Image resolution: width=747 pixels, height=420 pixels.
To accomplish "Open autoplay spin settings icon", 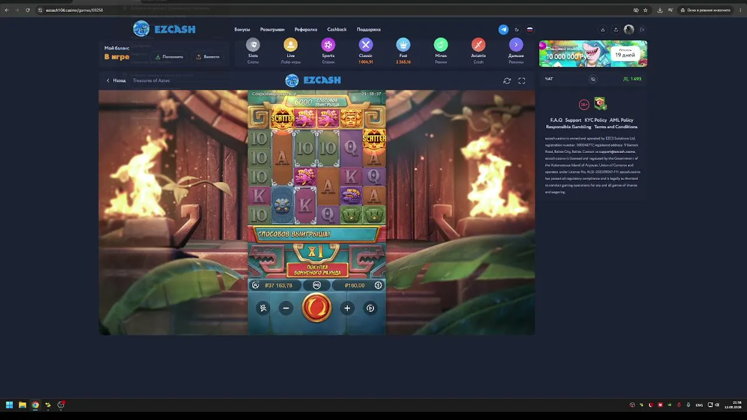I will pyautogui.click(x=370, y=308).
